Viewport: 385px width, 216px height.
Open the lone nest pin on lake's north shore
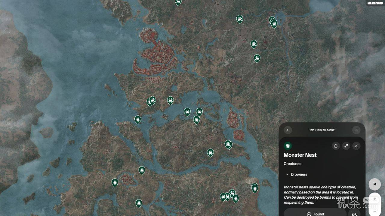click(171, 100)
